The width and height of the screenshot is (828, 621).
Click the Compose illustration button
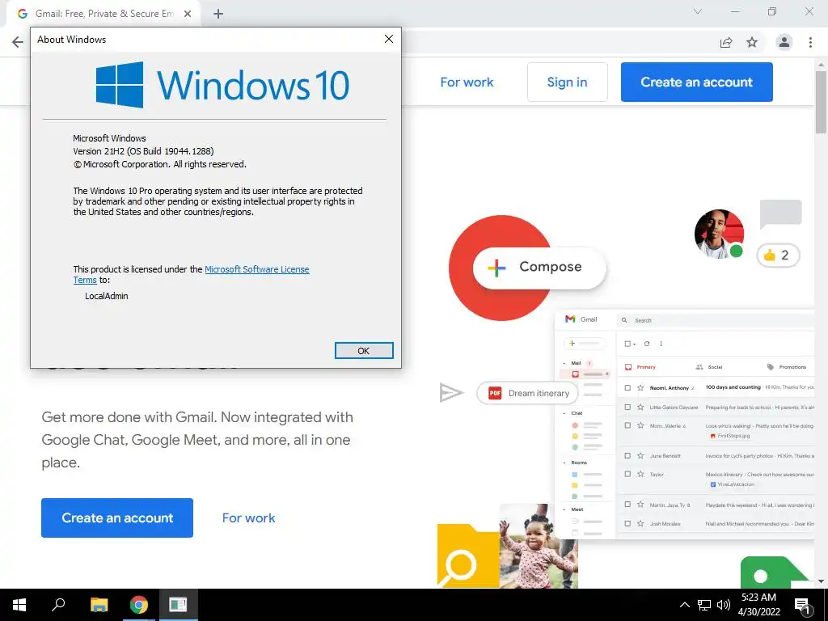tap(539, 267)
